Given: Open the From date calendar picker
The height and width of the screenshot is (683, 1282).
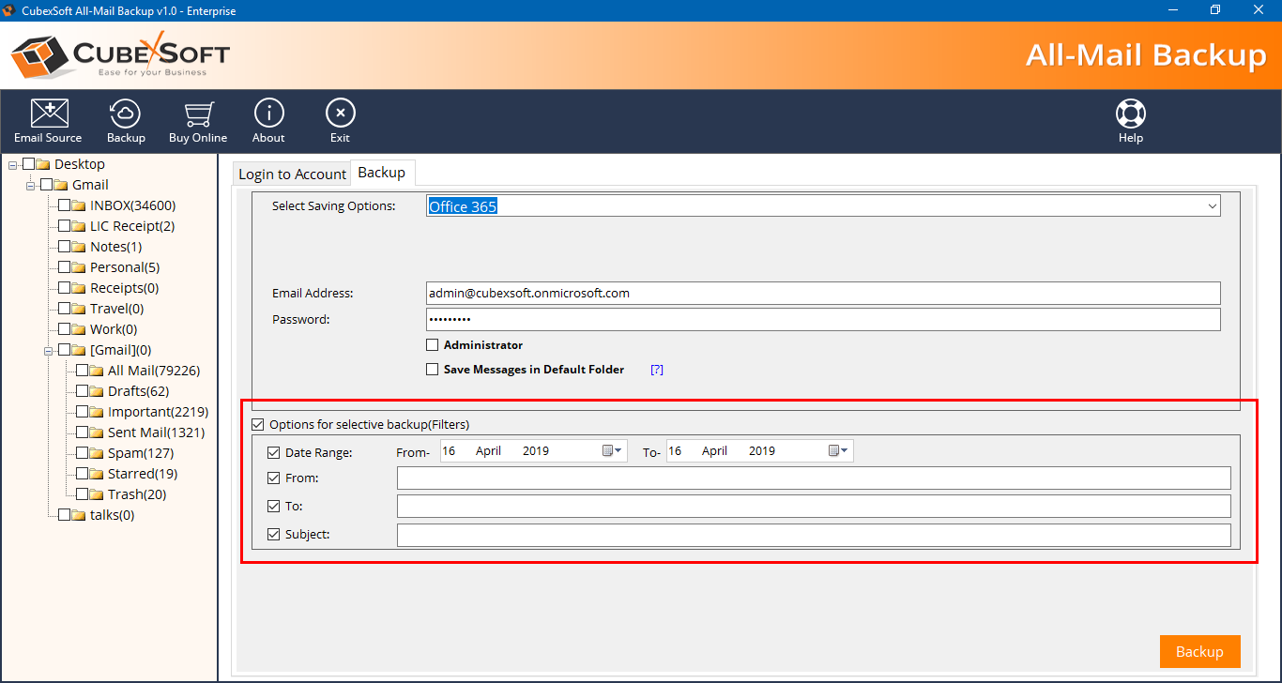Looking at the screenshot, I should pyautogui.click(x=612, y=451).
